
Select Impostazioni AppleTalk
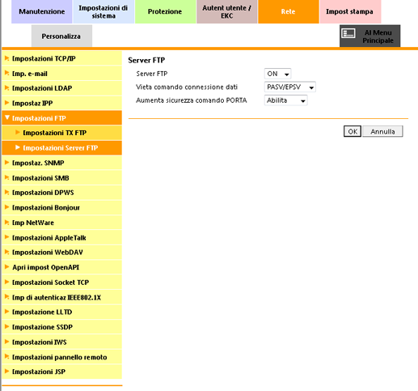click(x=61, y=237)
